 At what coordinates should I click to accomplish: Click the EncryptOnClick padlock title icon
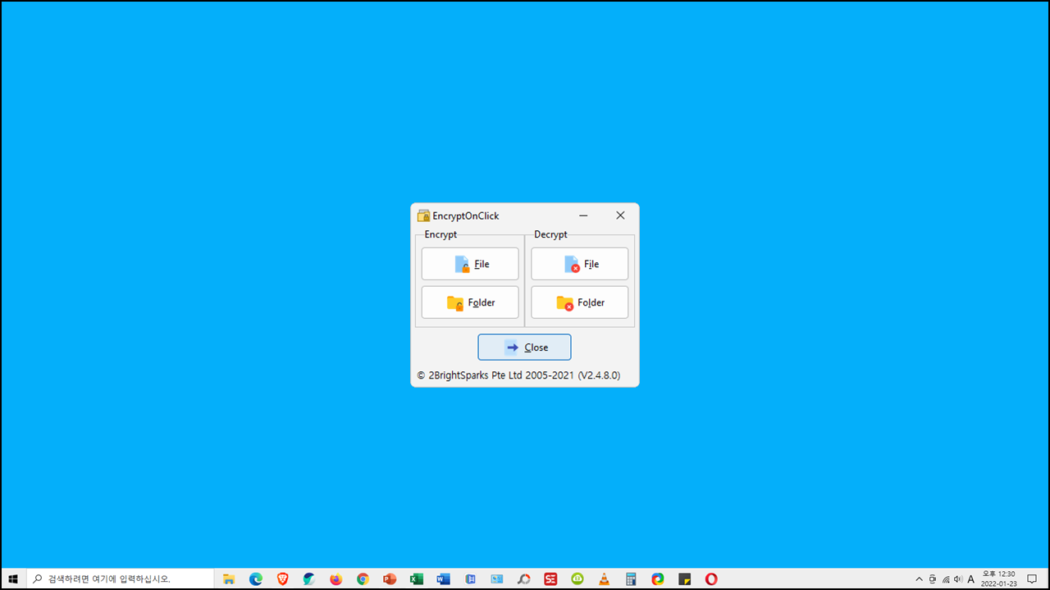[x=423, y=216]
